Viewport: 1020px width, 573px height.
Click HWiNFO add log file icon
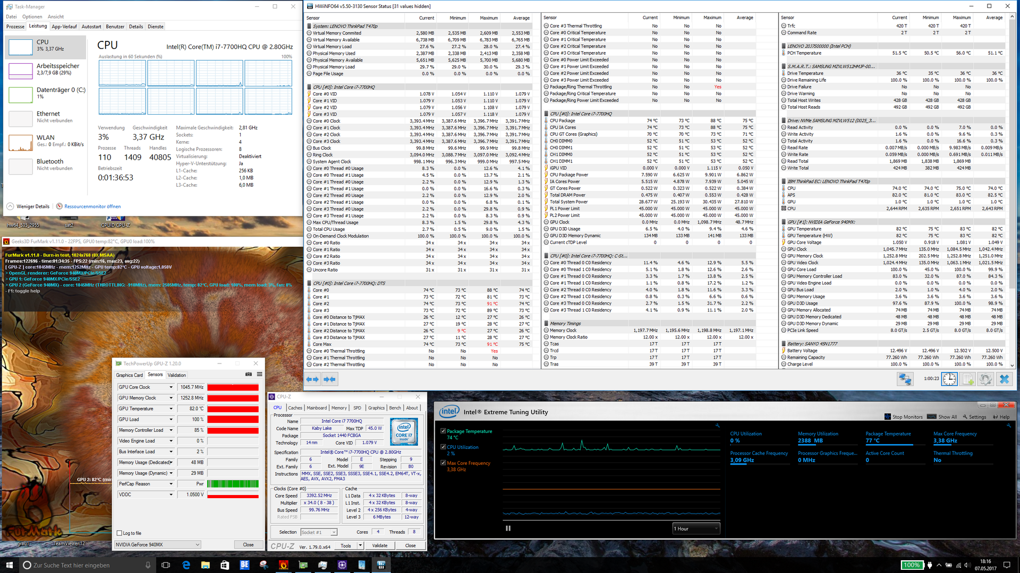pos(968,379)
